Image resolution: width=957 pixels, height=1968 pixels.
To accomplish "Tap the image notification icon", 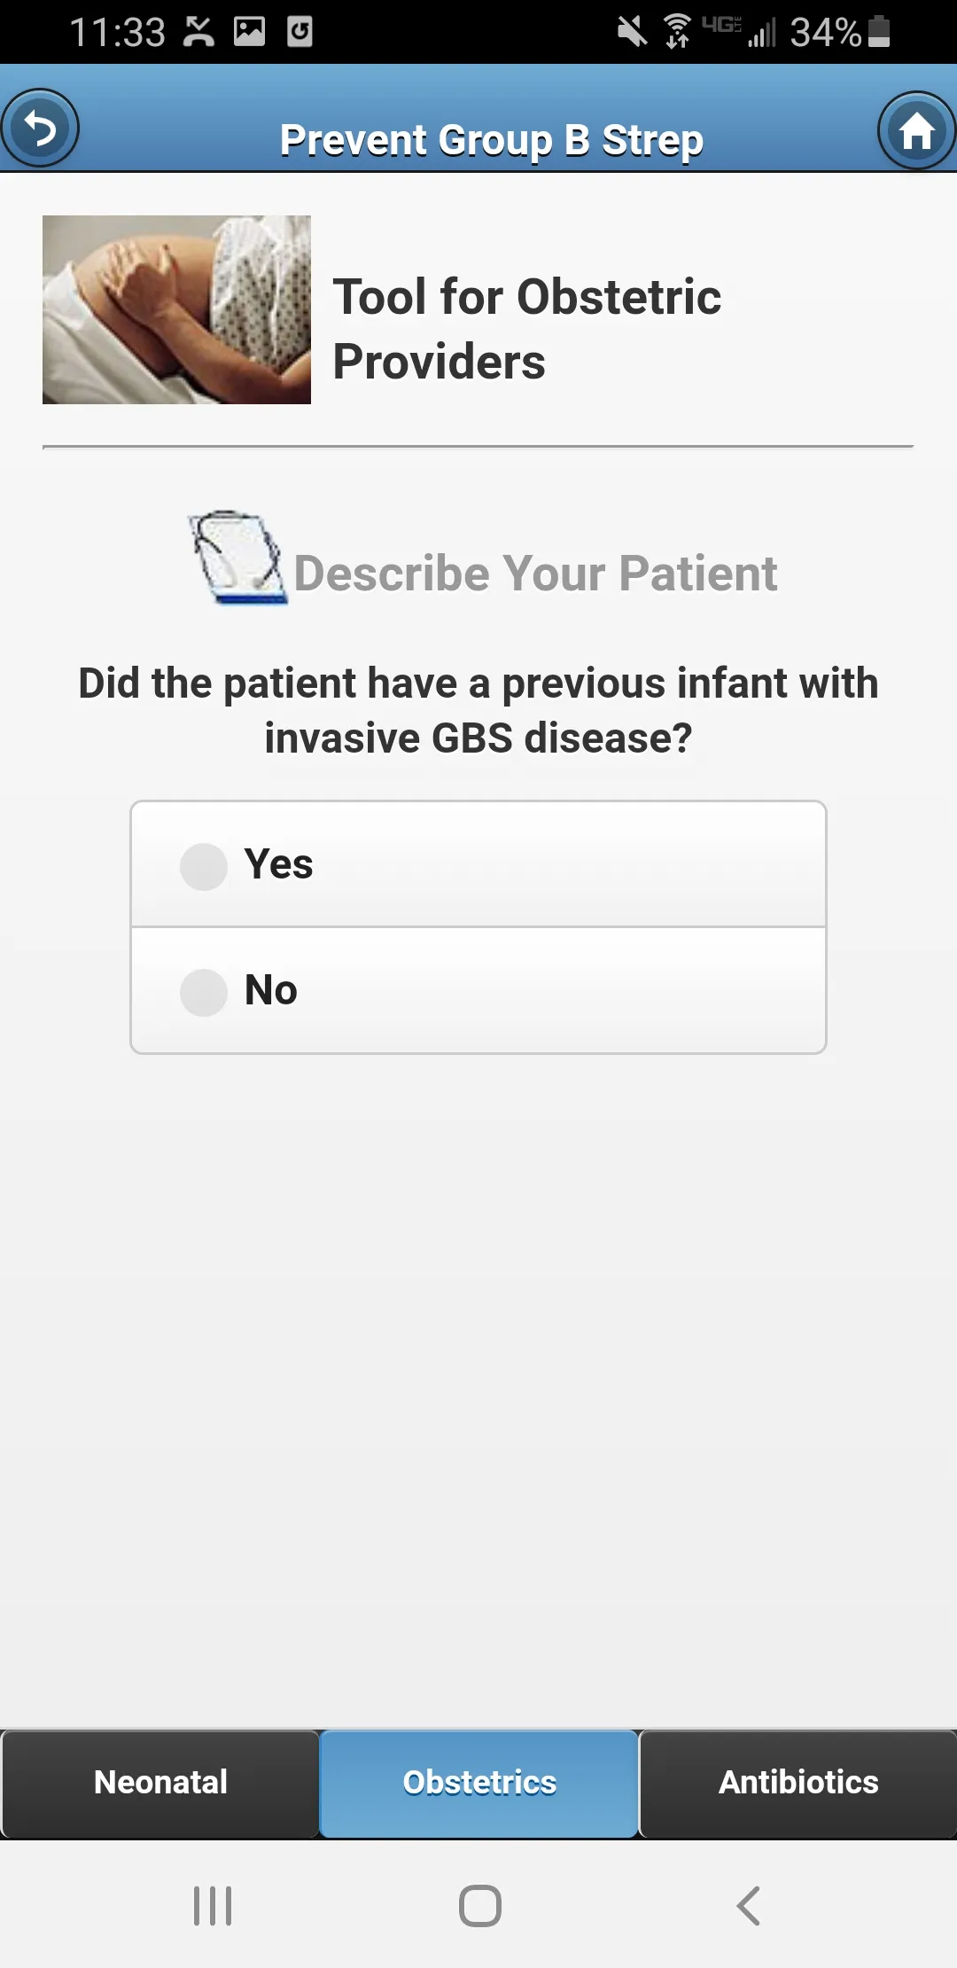I will [x=249, y=31].
